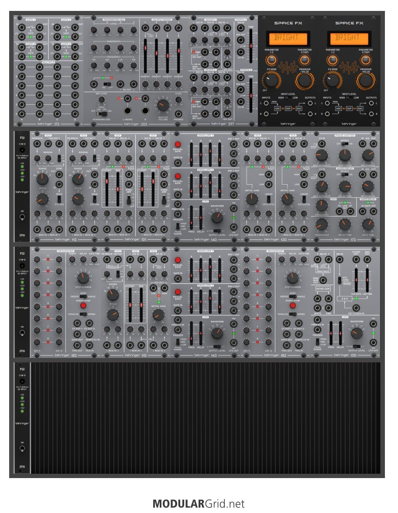Click LFO Waveform knob on middle-row 140

(x=217, y=217)
